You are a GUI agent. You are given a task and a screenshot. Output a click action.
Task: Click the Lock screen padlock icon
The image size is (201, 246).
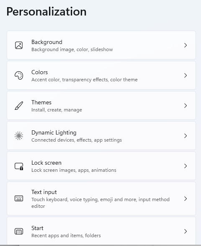coord(19,166)
